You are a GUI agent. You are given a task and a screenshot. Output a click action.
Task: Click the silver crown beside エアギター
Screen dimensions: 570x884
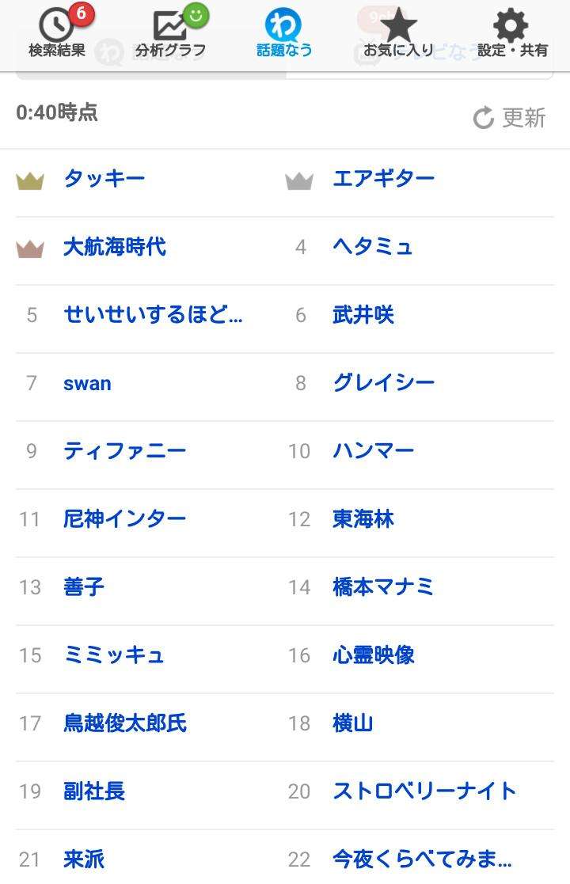point(299,181)
